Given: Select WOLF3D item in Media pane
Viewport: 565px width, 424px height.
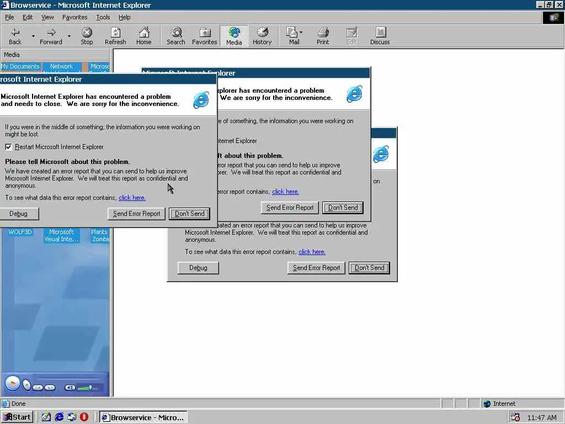Looking at the screenshot, I should click(20, 232).
